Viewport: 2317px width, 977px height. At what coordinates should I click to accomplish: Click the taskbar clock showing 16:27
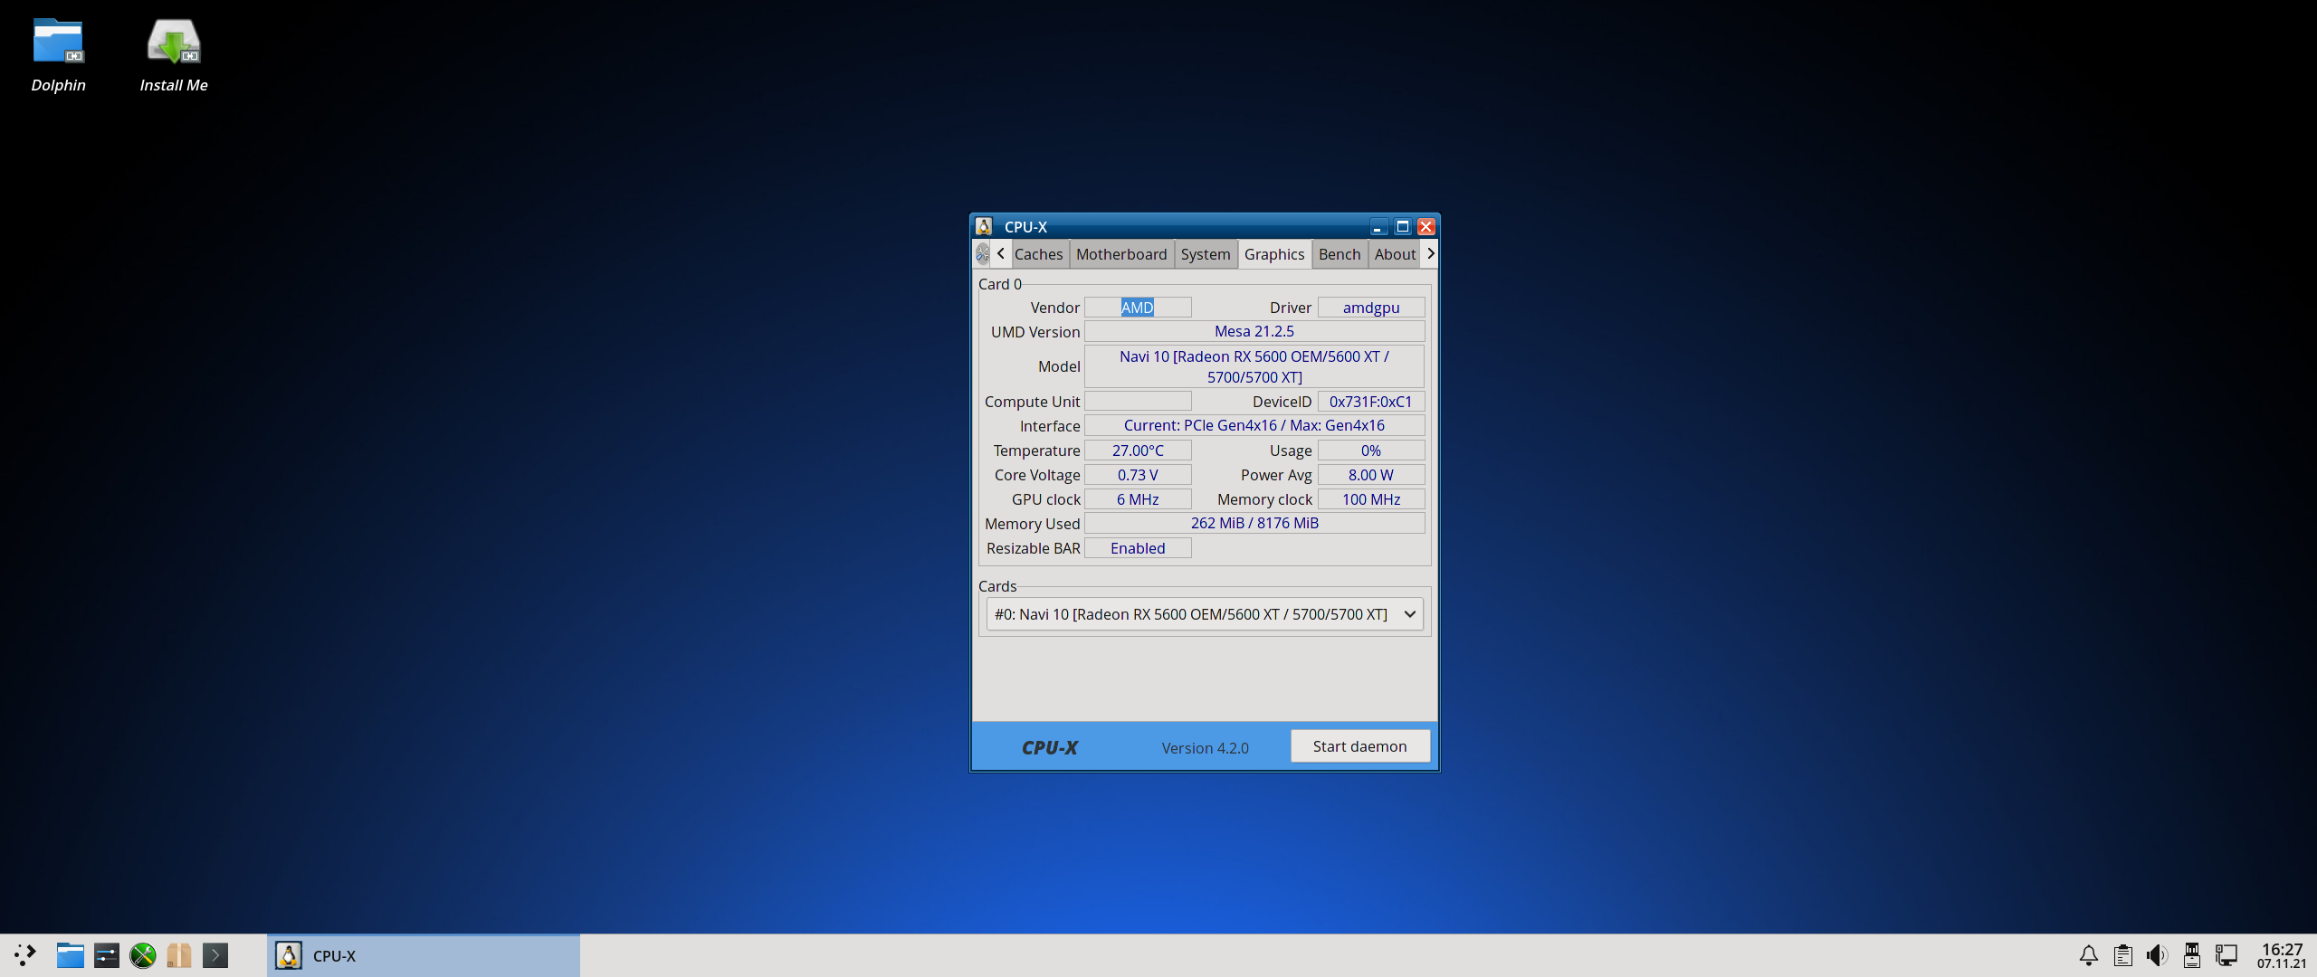coord(2281,955)
